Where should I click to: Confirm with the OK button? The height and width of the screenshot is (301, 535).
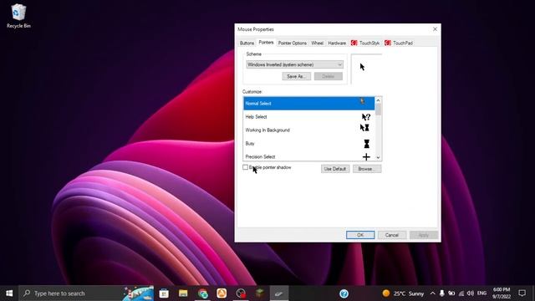(360, 235)
